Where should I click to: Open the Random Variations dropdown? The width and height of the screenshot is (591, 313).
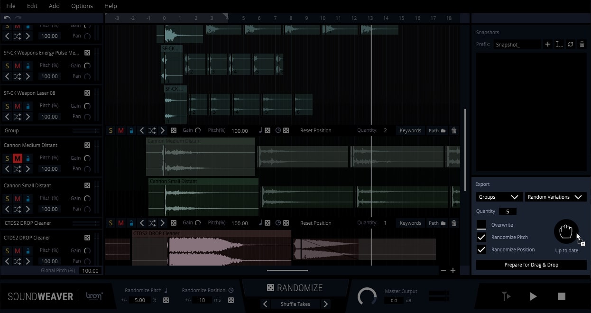555,197
